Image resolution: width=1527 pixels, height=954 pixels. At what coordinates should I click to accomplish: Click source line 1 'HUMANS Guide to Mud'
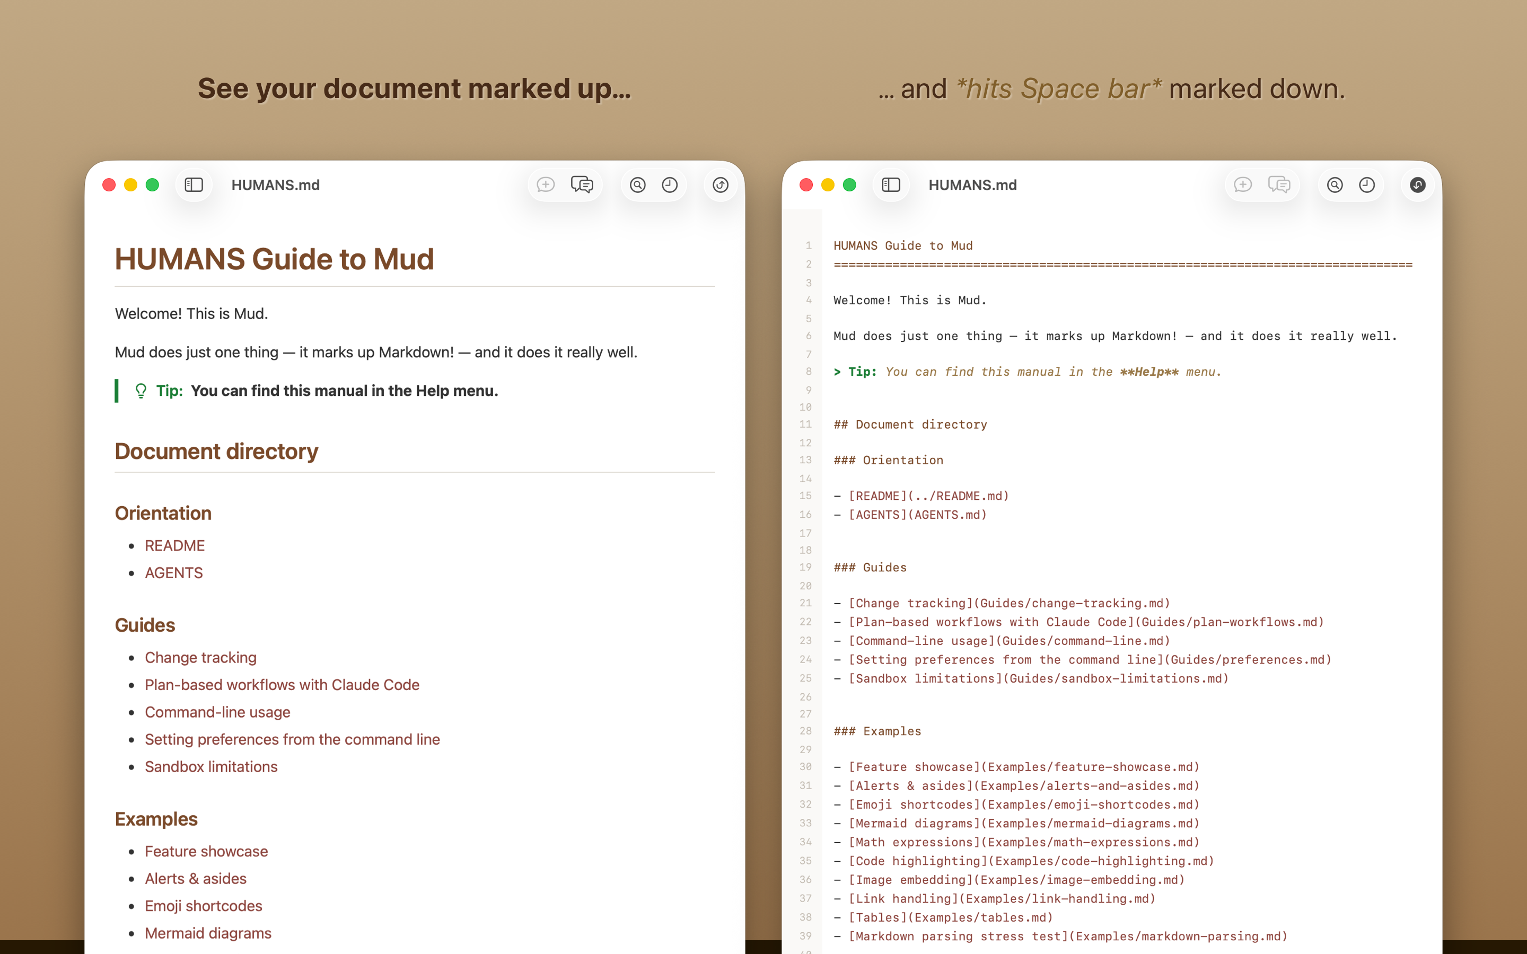click(903, 246)
